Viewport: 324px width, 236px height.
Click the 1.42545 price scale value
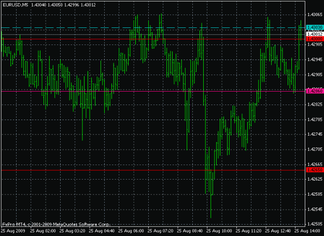[315, 210]
